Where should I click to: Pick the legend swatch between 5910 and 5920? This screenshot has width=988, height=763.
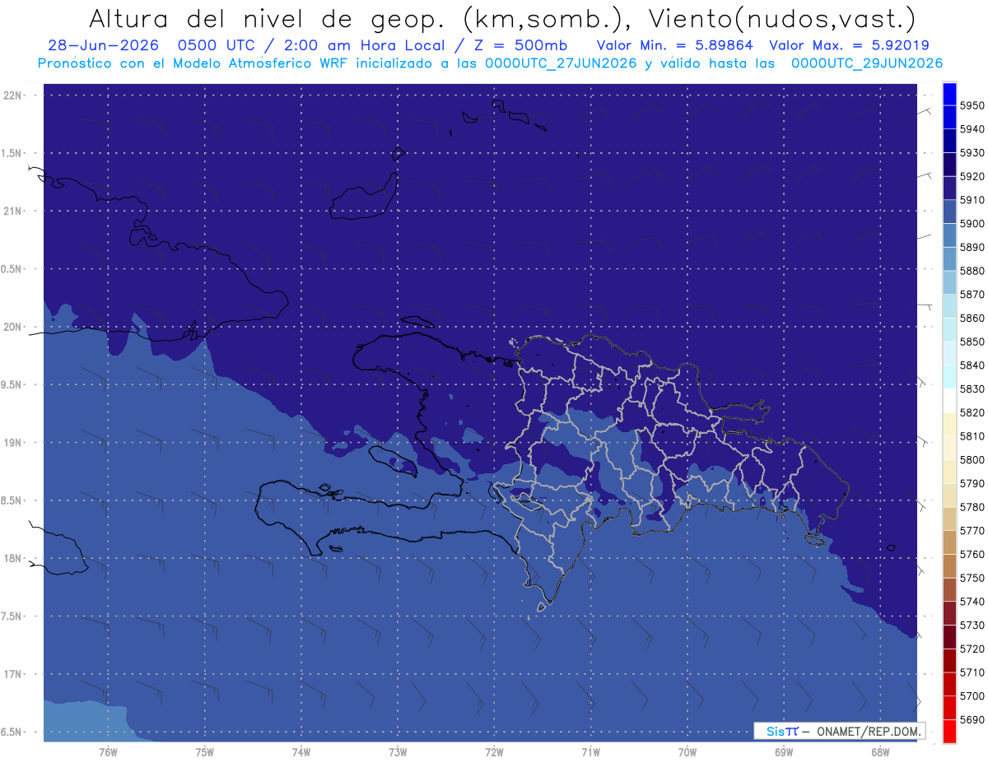tap(948, 188)
